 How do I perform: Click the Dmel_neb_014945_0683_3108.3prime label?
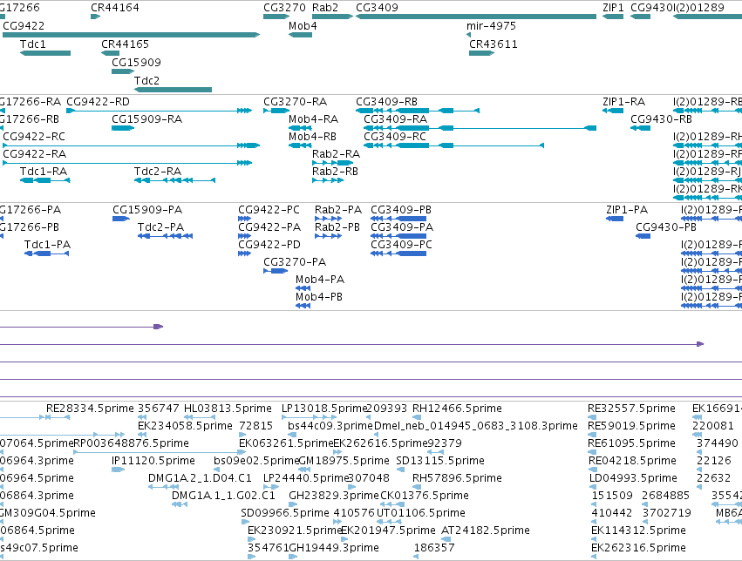tap(476, 426)
